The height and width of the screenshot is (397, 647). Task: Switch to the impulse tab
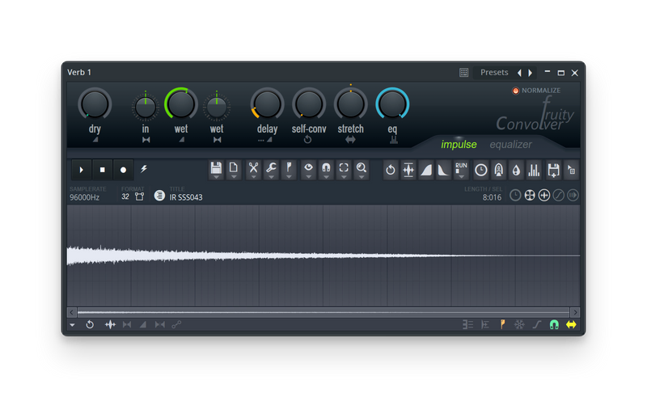459,145
